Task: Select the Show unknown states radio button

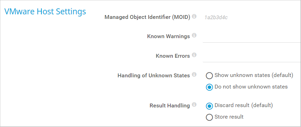Action: pos(209,76)
